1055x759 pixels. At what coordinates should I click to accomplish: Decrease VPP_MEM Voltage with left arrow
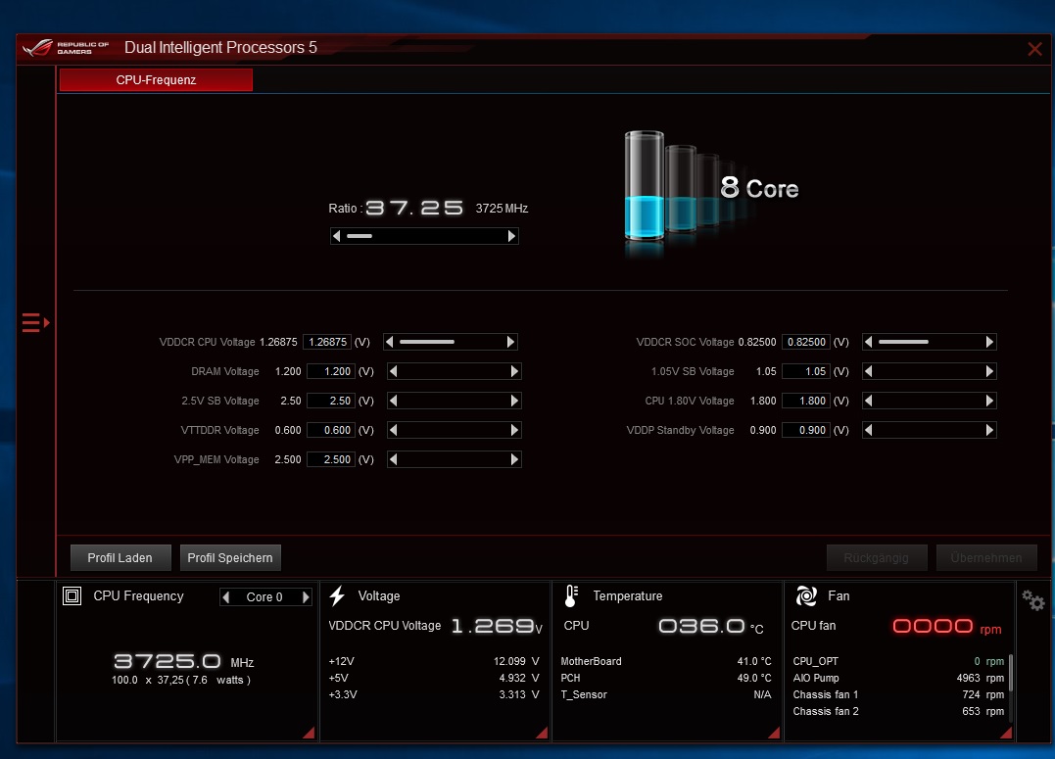(393, 459)
